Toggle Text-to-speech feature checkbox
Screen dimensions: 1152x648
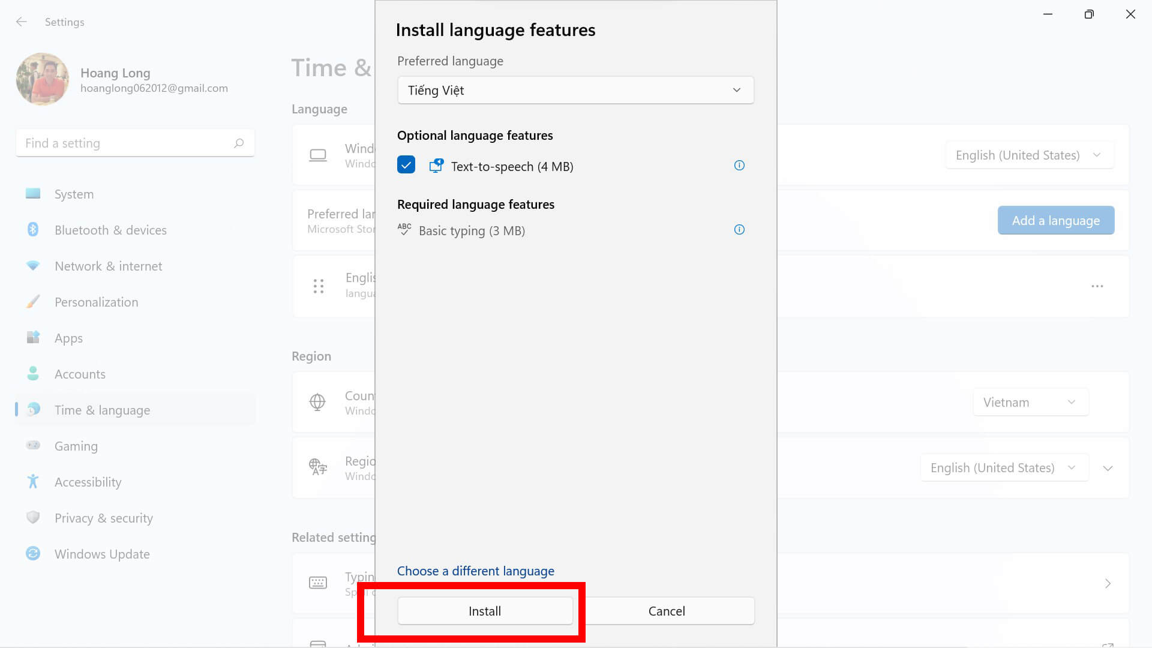(406, 164)
